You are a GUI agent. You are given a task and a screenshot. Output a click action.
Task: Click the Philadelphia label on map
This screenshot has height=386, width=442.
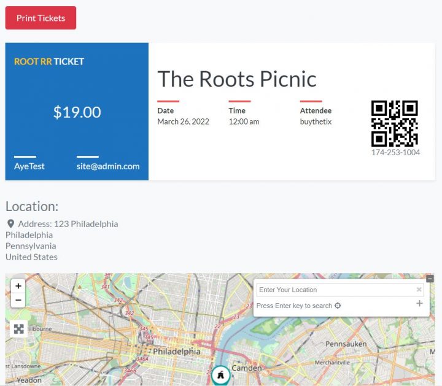176,352
